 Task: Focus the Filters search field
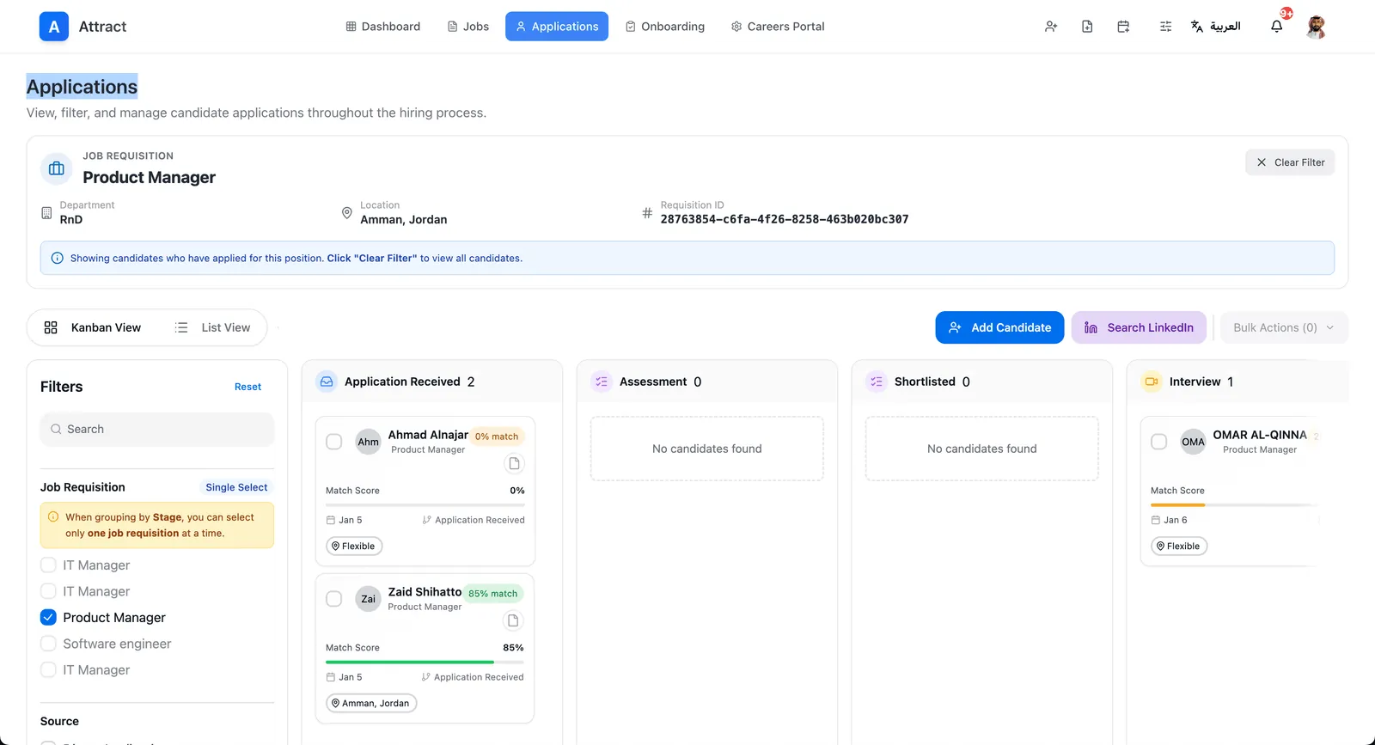coord(157,430)
